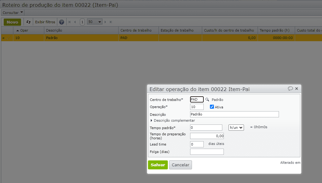Open the help question-mark icon
Viewport: 322px width, 183px height.
tap(61, 22)
